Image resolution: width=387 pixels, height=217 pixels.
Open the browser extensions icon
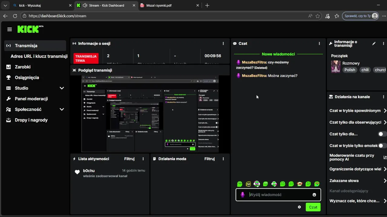(x=327, y=16)
